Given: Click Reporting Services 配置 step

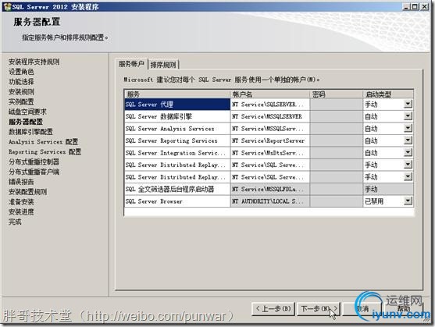Looking at the screenshot, I should click(45, 151).
